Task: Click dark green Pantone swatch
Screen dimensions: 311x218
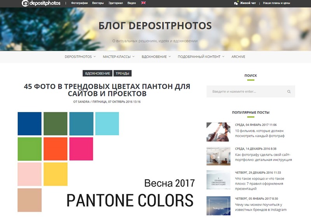Action: tap(55, 124)
